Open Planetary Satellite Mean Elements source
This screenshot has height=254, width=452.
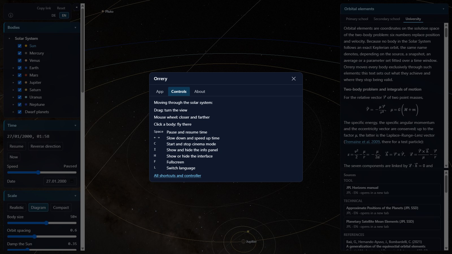392,224
